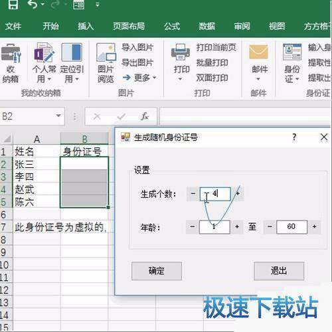This screenshot has height=332, width=332.
Task: Click 打印当前页 option
Action: pyautogui.click(x=216, y=47)
